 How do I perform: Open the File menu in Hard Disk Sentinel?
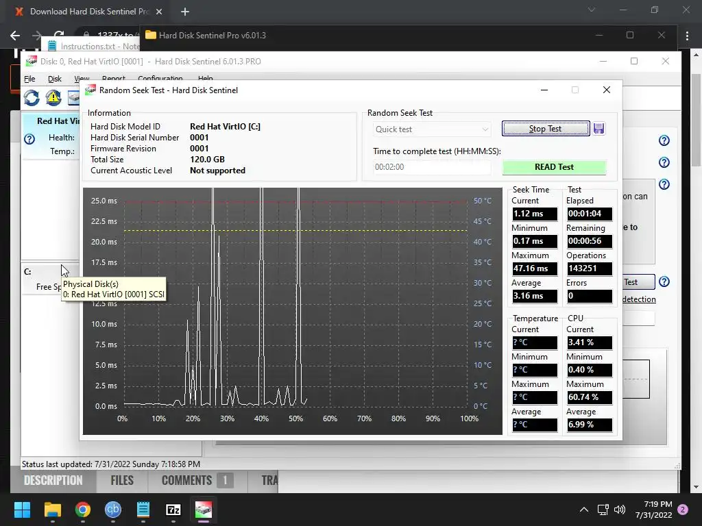29,79
